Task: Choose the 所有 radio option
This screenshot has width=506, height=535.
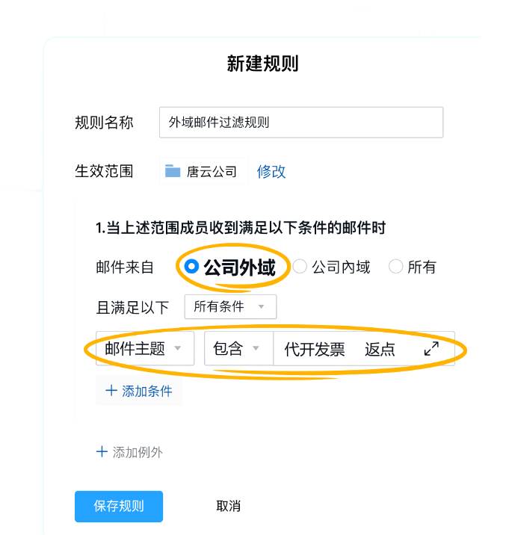Action: click(395, 267)
